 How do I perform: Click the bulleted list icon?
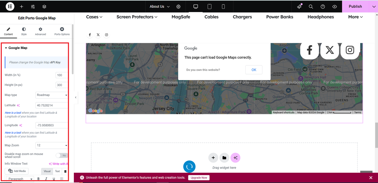coord(62,179)
